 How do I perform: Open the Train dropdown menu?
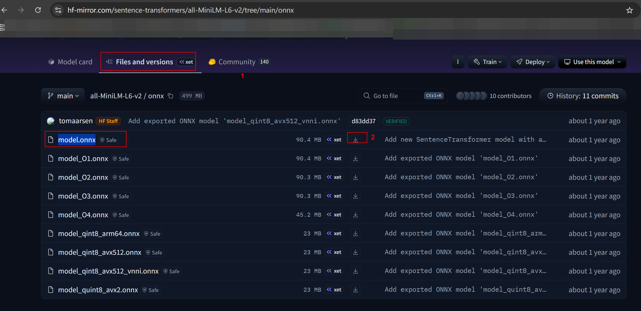coord(487,62)
